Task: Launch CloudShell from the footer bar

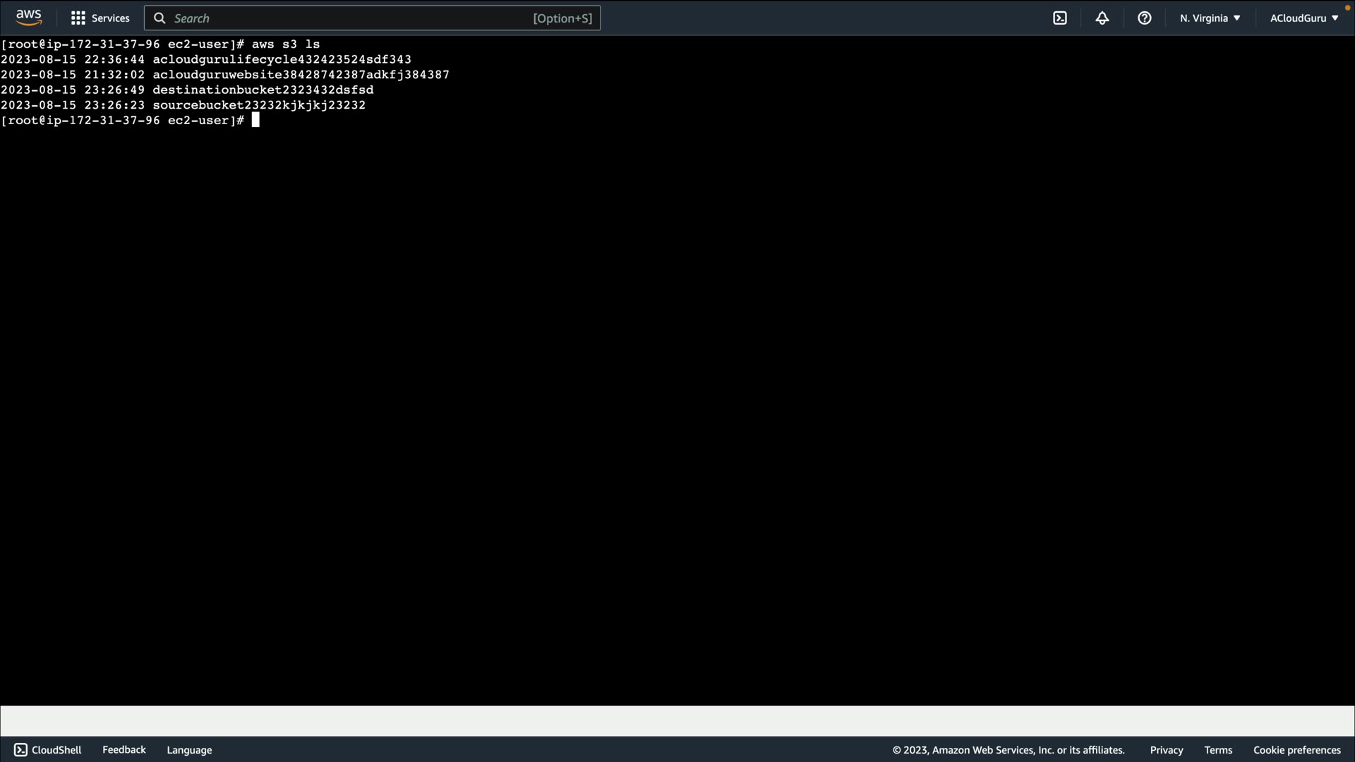Action: click(x=48, y=750)
